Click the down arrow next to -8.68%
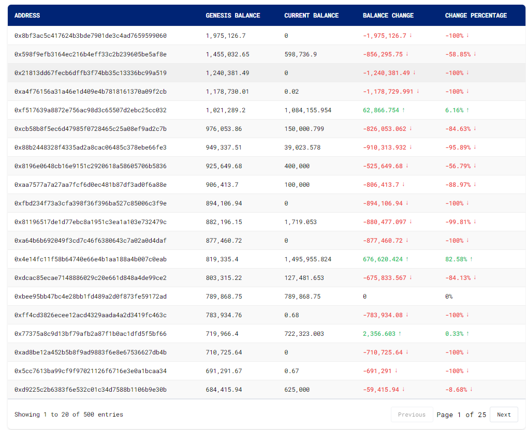 pos(471,390)
